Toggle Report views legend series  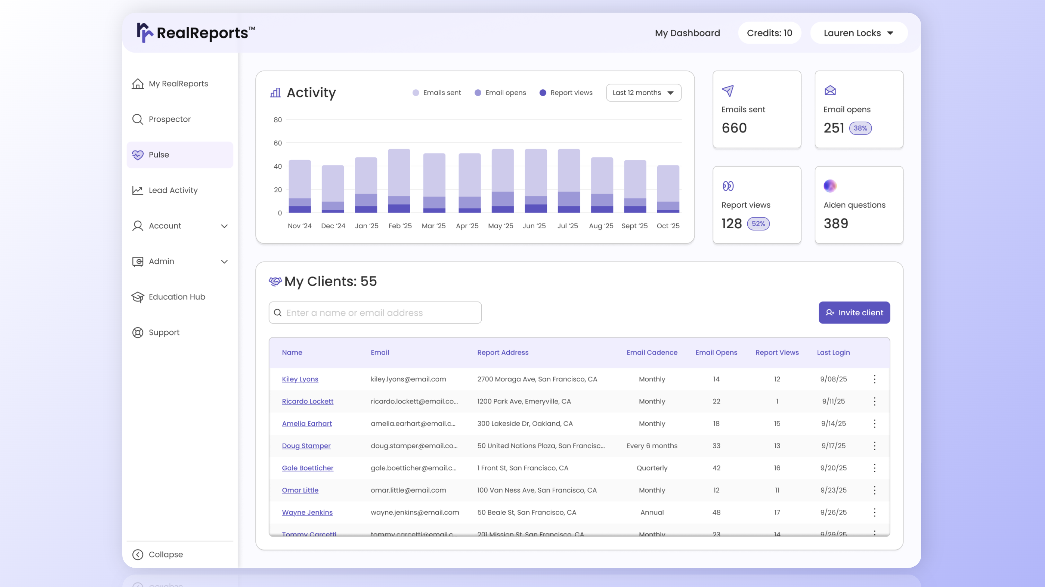tap(565, 93)
